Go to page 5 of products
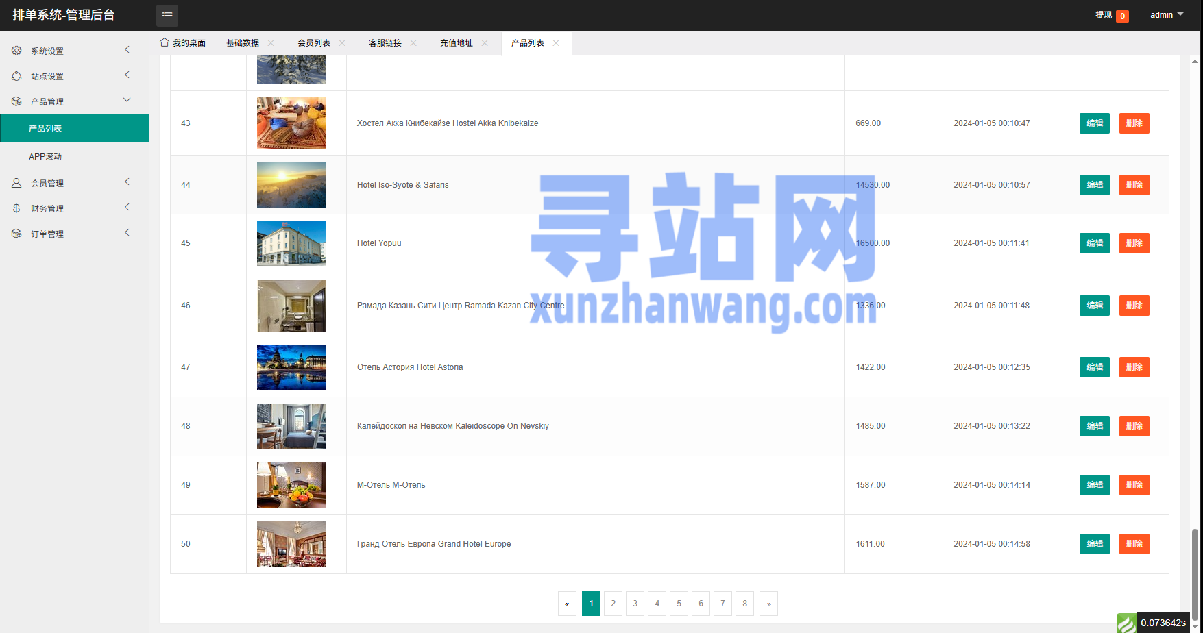 [x=679, y=604]
